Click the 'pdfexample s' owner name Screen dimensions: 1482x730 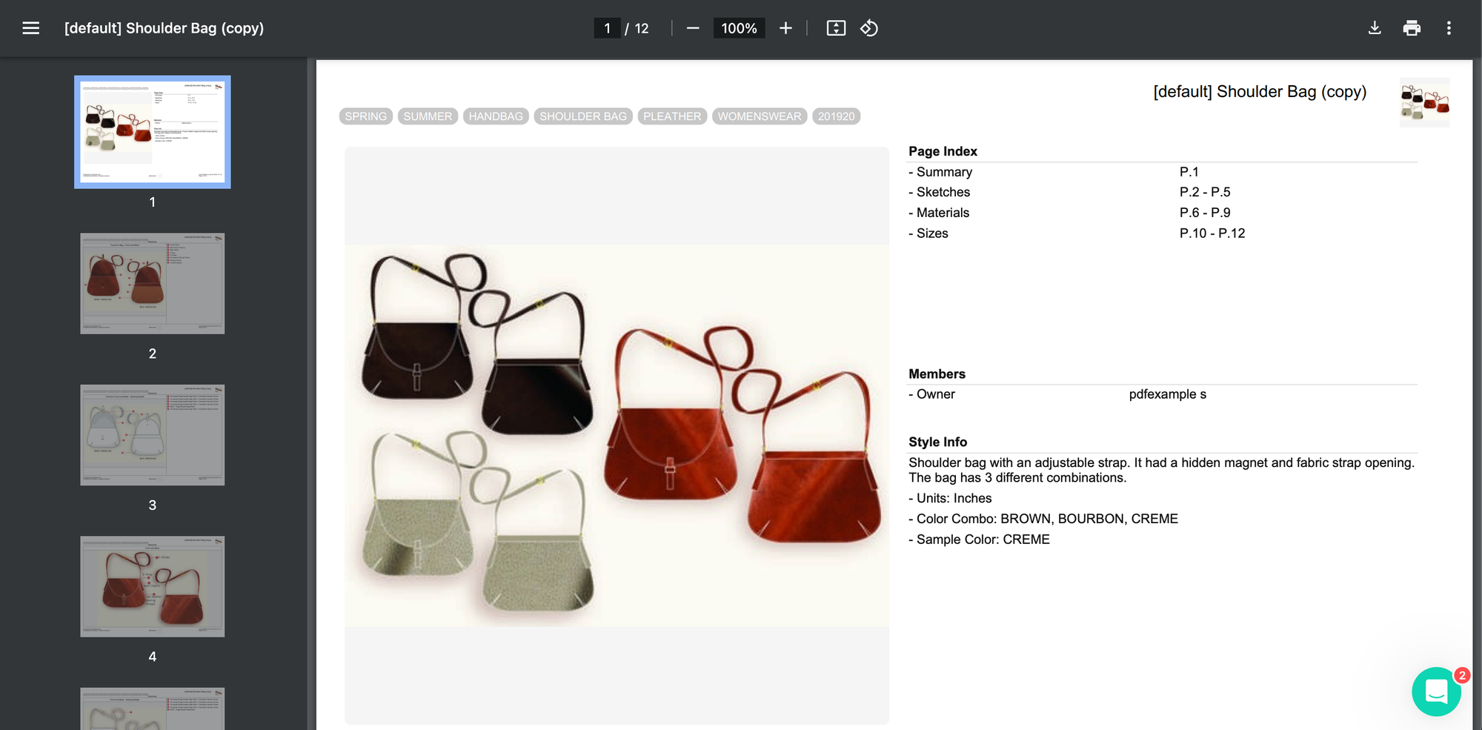pos(1168,394)
